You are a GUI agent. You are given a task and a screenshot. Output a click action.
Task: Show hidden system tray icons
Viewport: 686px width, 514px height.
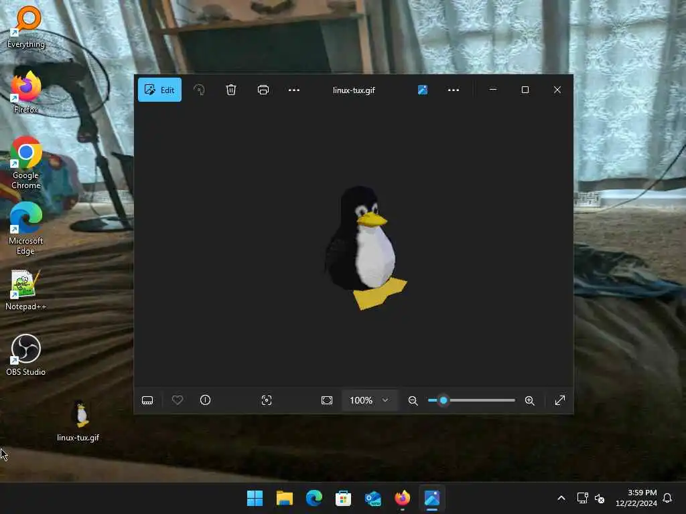click(561, 498)
